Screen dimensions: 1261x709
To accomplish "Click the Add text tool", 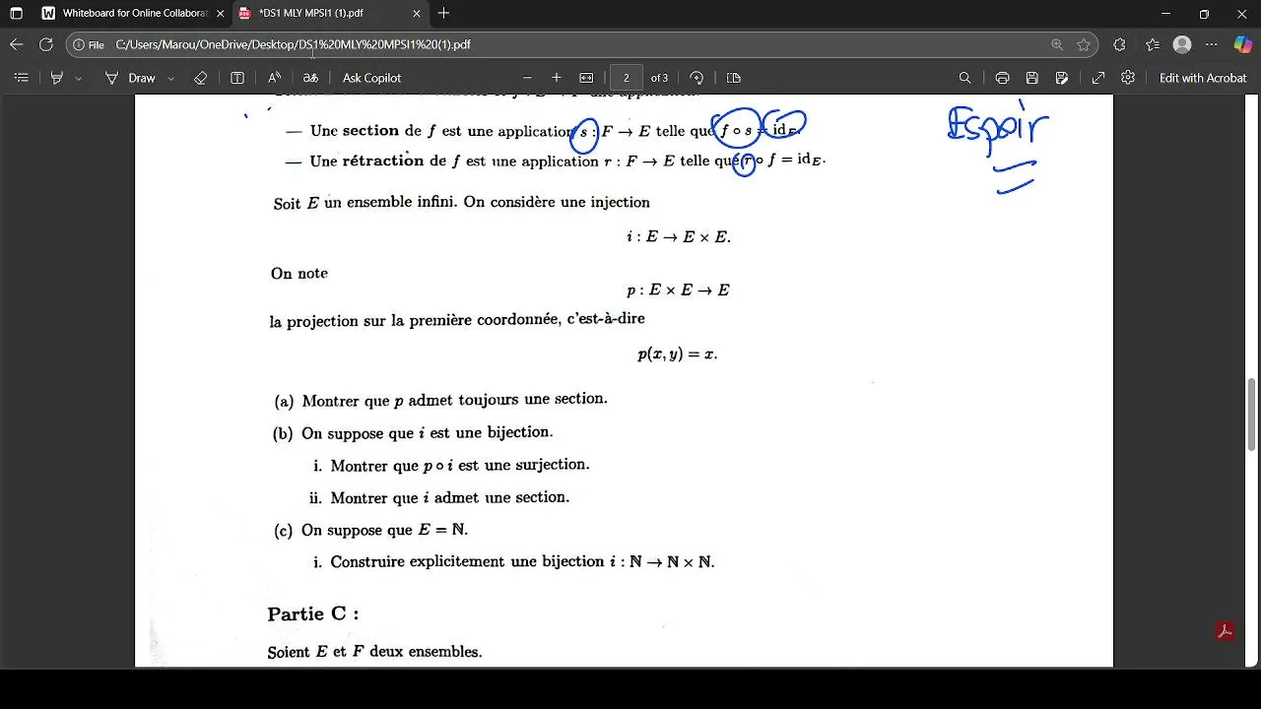I will (237, 78).
